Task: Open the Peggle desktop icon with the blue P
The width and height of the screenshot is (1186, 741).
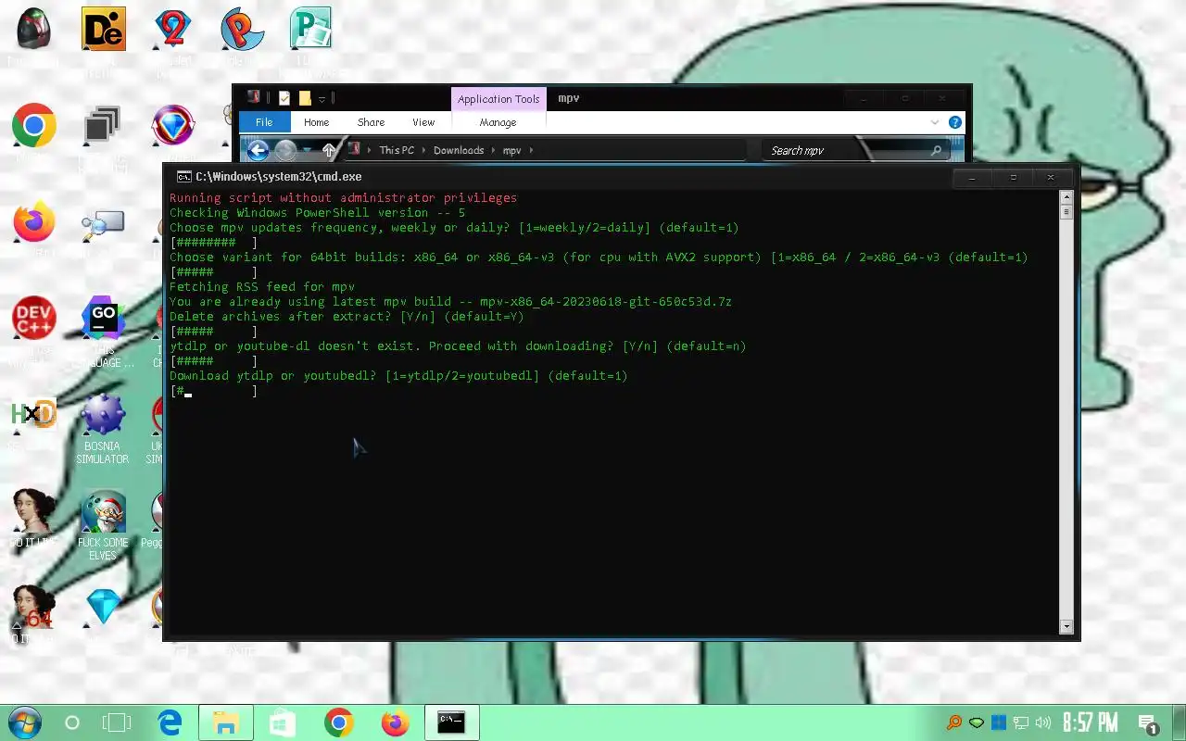Action: click(x=241, y=30)
